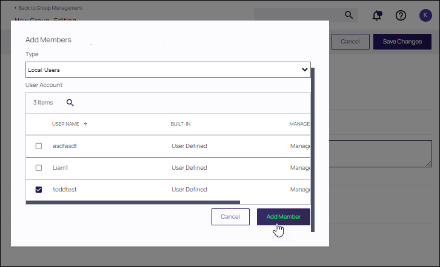Check the Liam1 user checkbox
This screenshot has height=267, width=440.
click(39, 167)
